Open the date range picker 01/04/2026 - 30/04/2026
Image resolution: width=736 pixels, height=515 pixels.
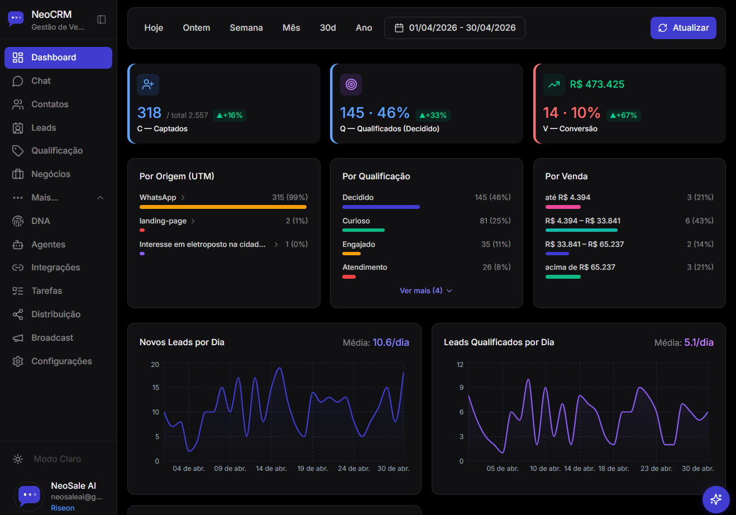click(455, 28)
